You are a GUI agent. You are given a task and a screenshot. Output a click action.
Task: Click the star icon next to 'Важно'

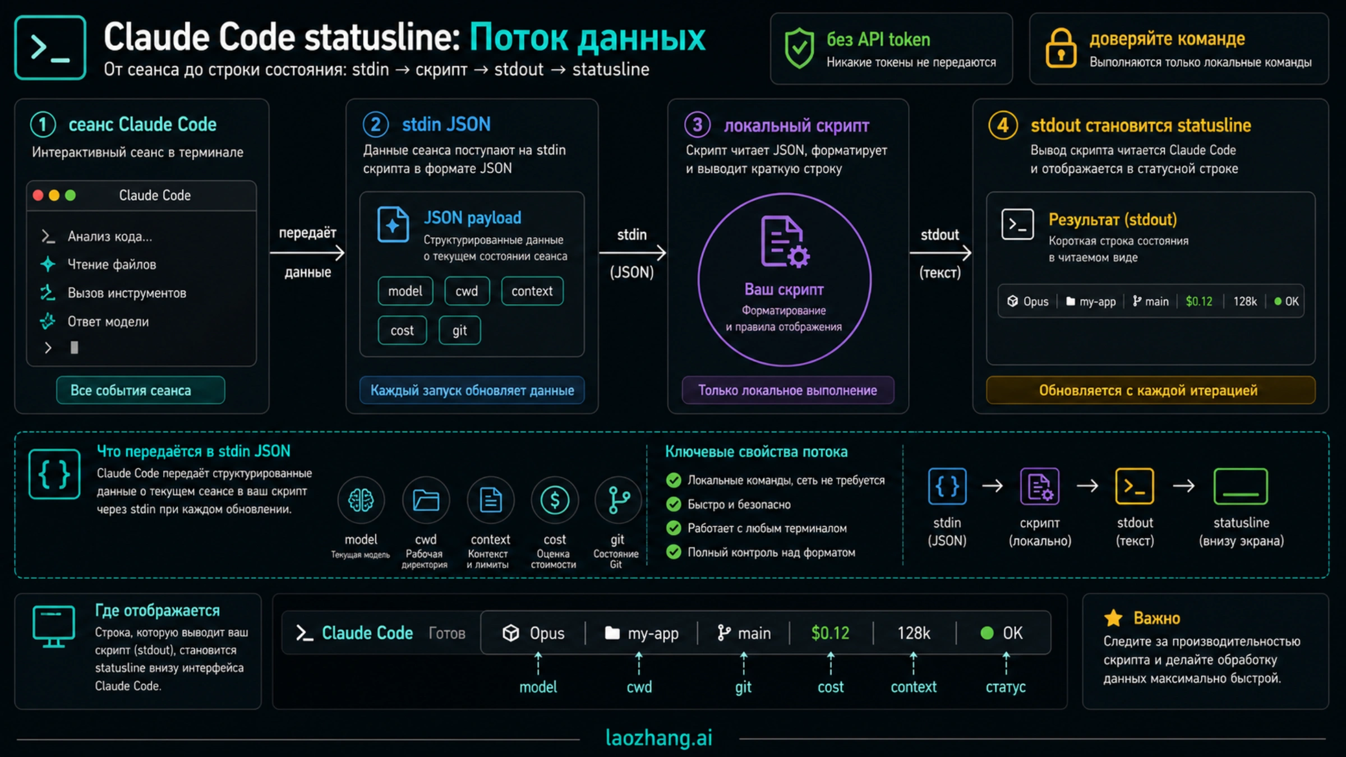[1113, 618]
